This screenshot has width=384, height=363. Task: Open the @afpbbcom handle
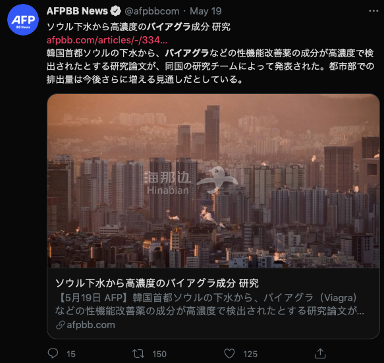[152, 11]
